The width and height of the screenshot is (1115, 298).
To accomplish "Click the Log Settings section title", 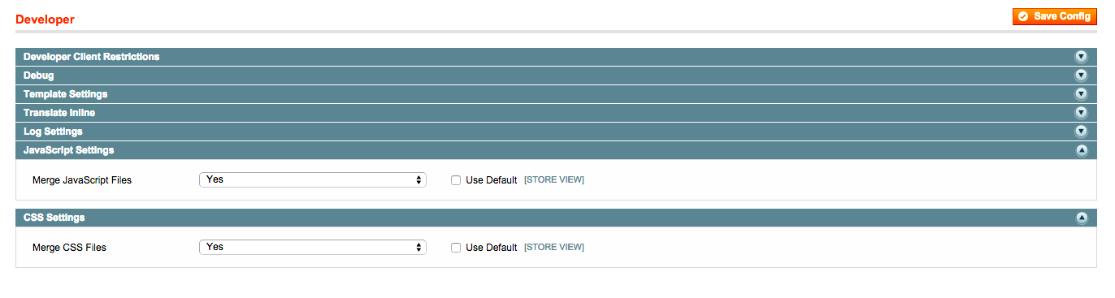I will click(x=53, y=132).
